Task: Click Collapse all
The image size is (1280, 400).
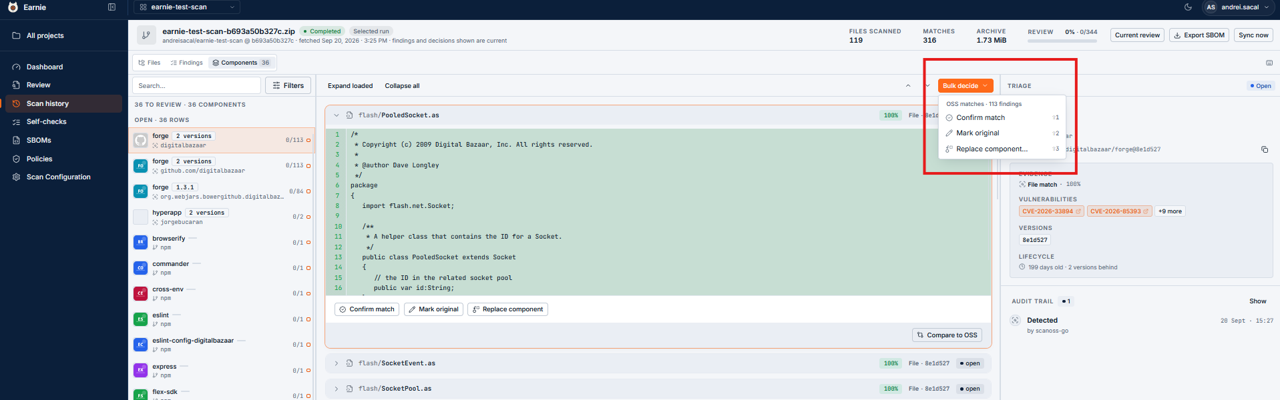Action: [x=402, y=86]
